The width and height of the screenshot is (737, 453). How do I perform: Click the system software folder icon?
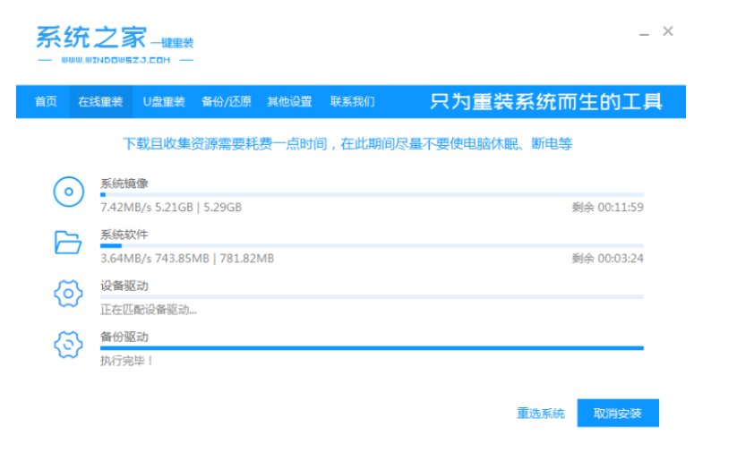[68, 243]
